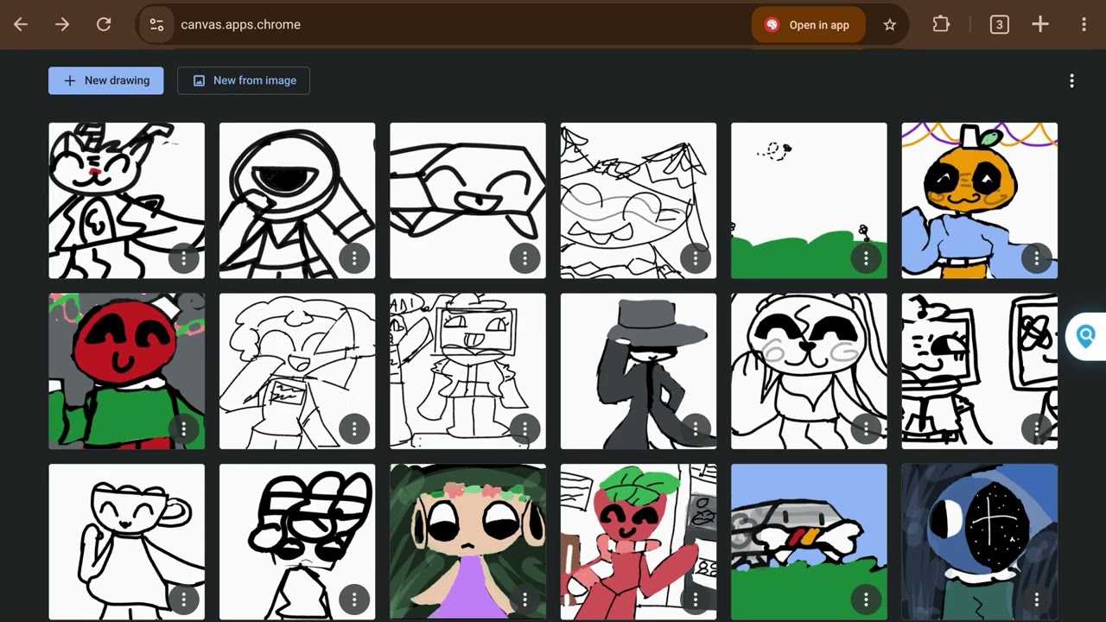Viewport: 1106px width, 622px height.
Task: Open the canvas page overflow menu
Action: click(x=1071, y=80)
